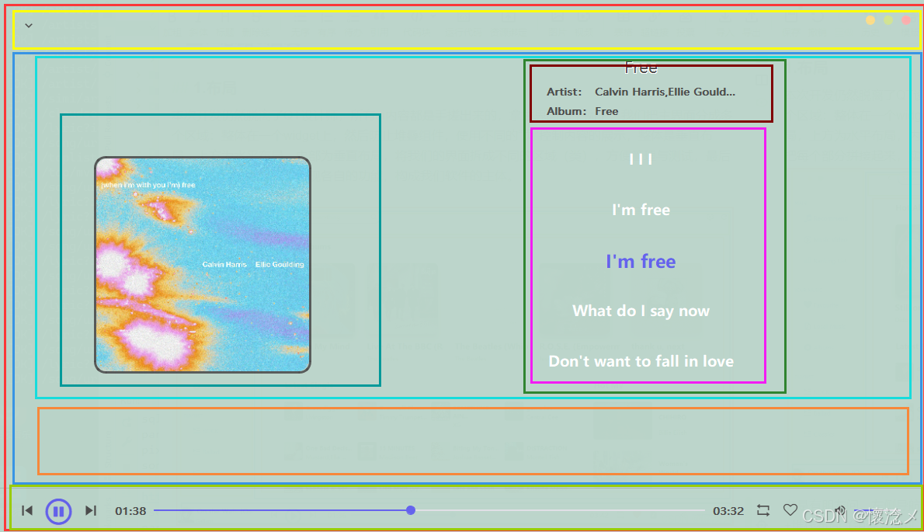
Task: Click the progress bar handle at 01:38
Action: click(411, 510)
